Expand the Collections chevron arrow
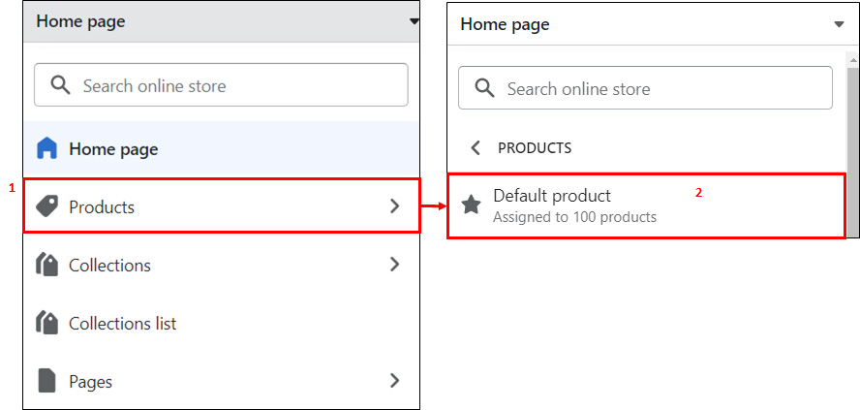Image resolution: width=860 pixels, height=410 pixels. tap(394, 265)
